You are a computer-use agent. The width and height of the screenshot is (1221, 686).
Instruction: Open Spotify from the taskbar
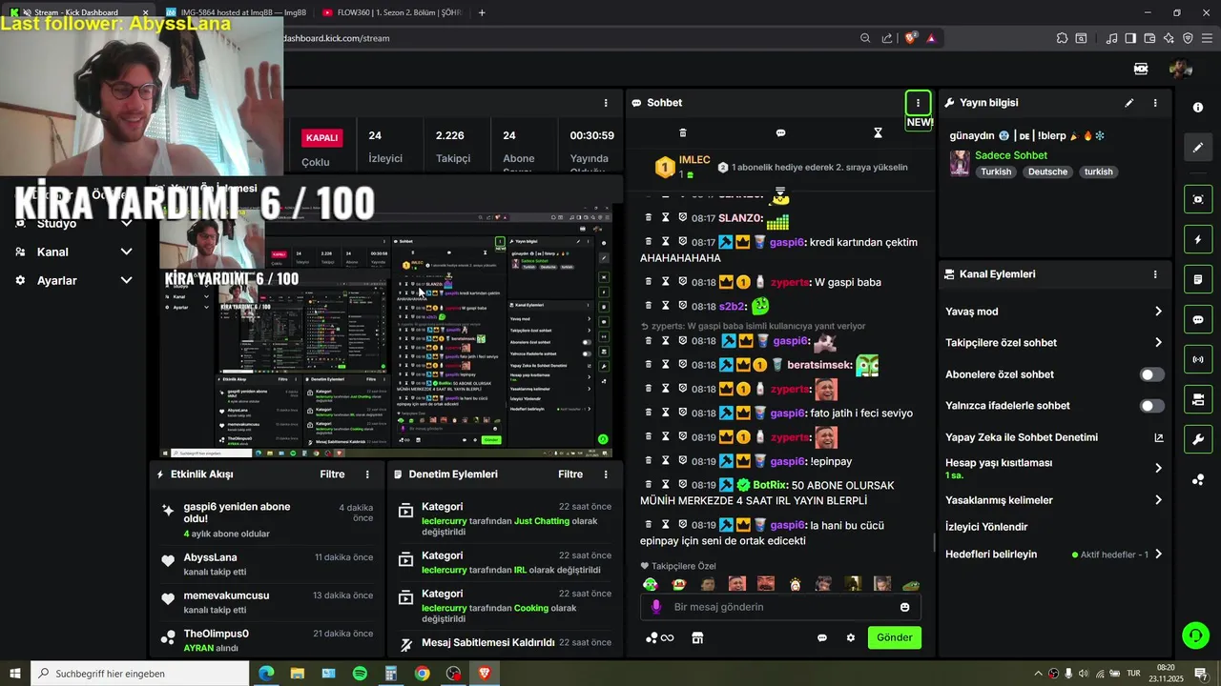click(360, 674)
